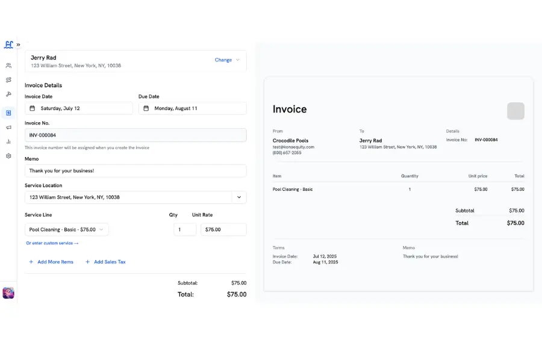Open the reports bar chart icon
The image size is (542, 361).
pos(8,141)
